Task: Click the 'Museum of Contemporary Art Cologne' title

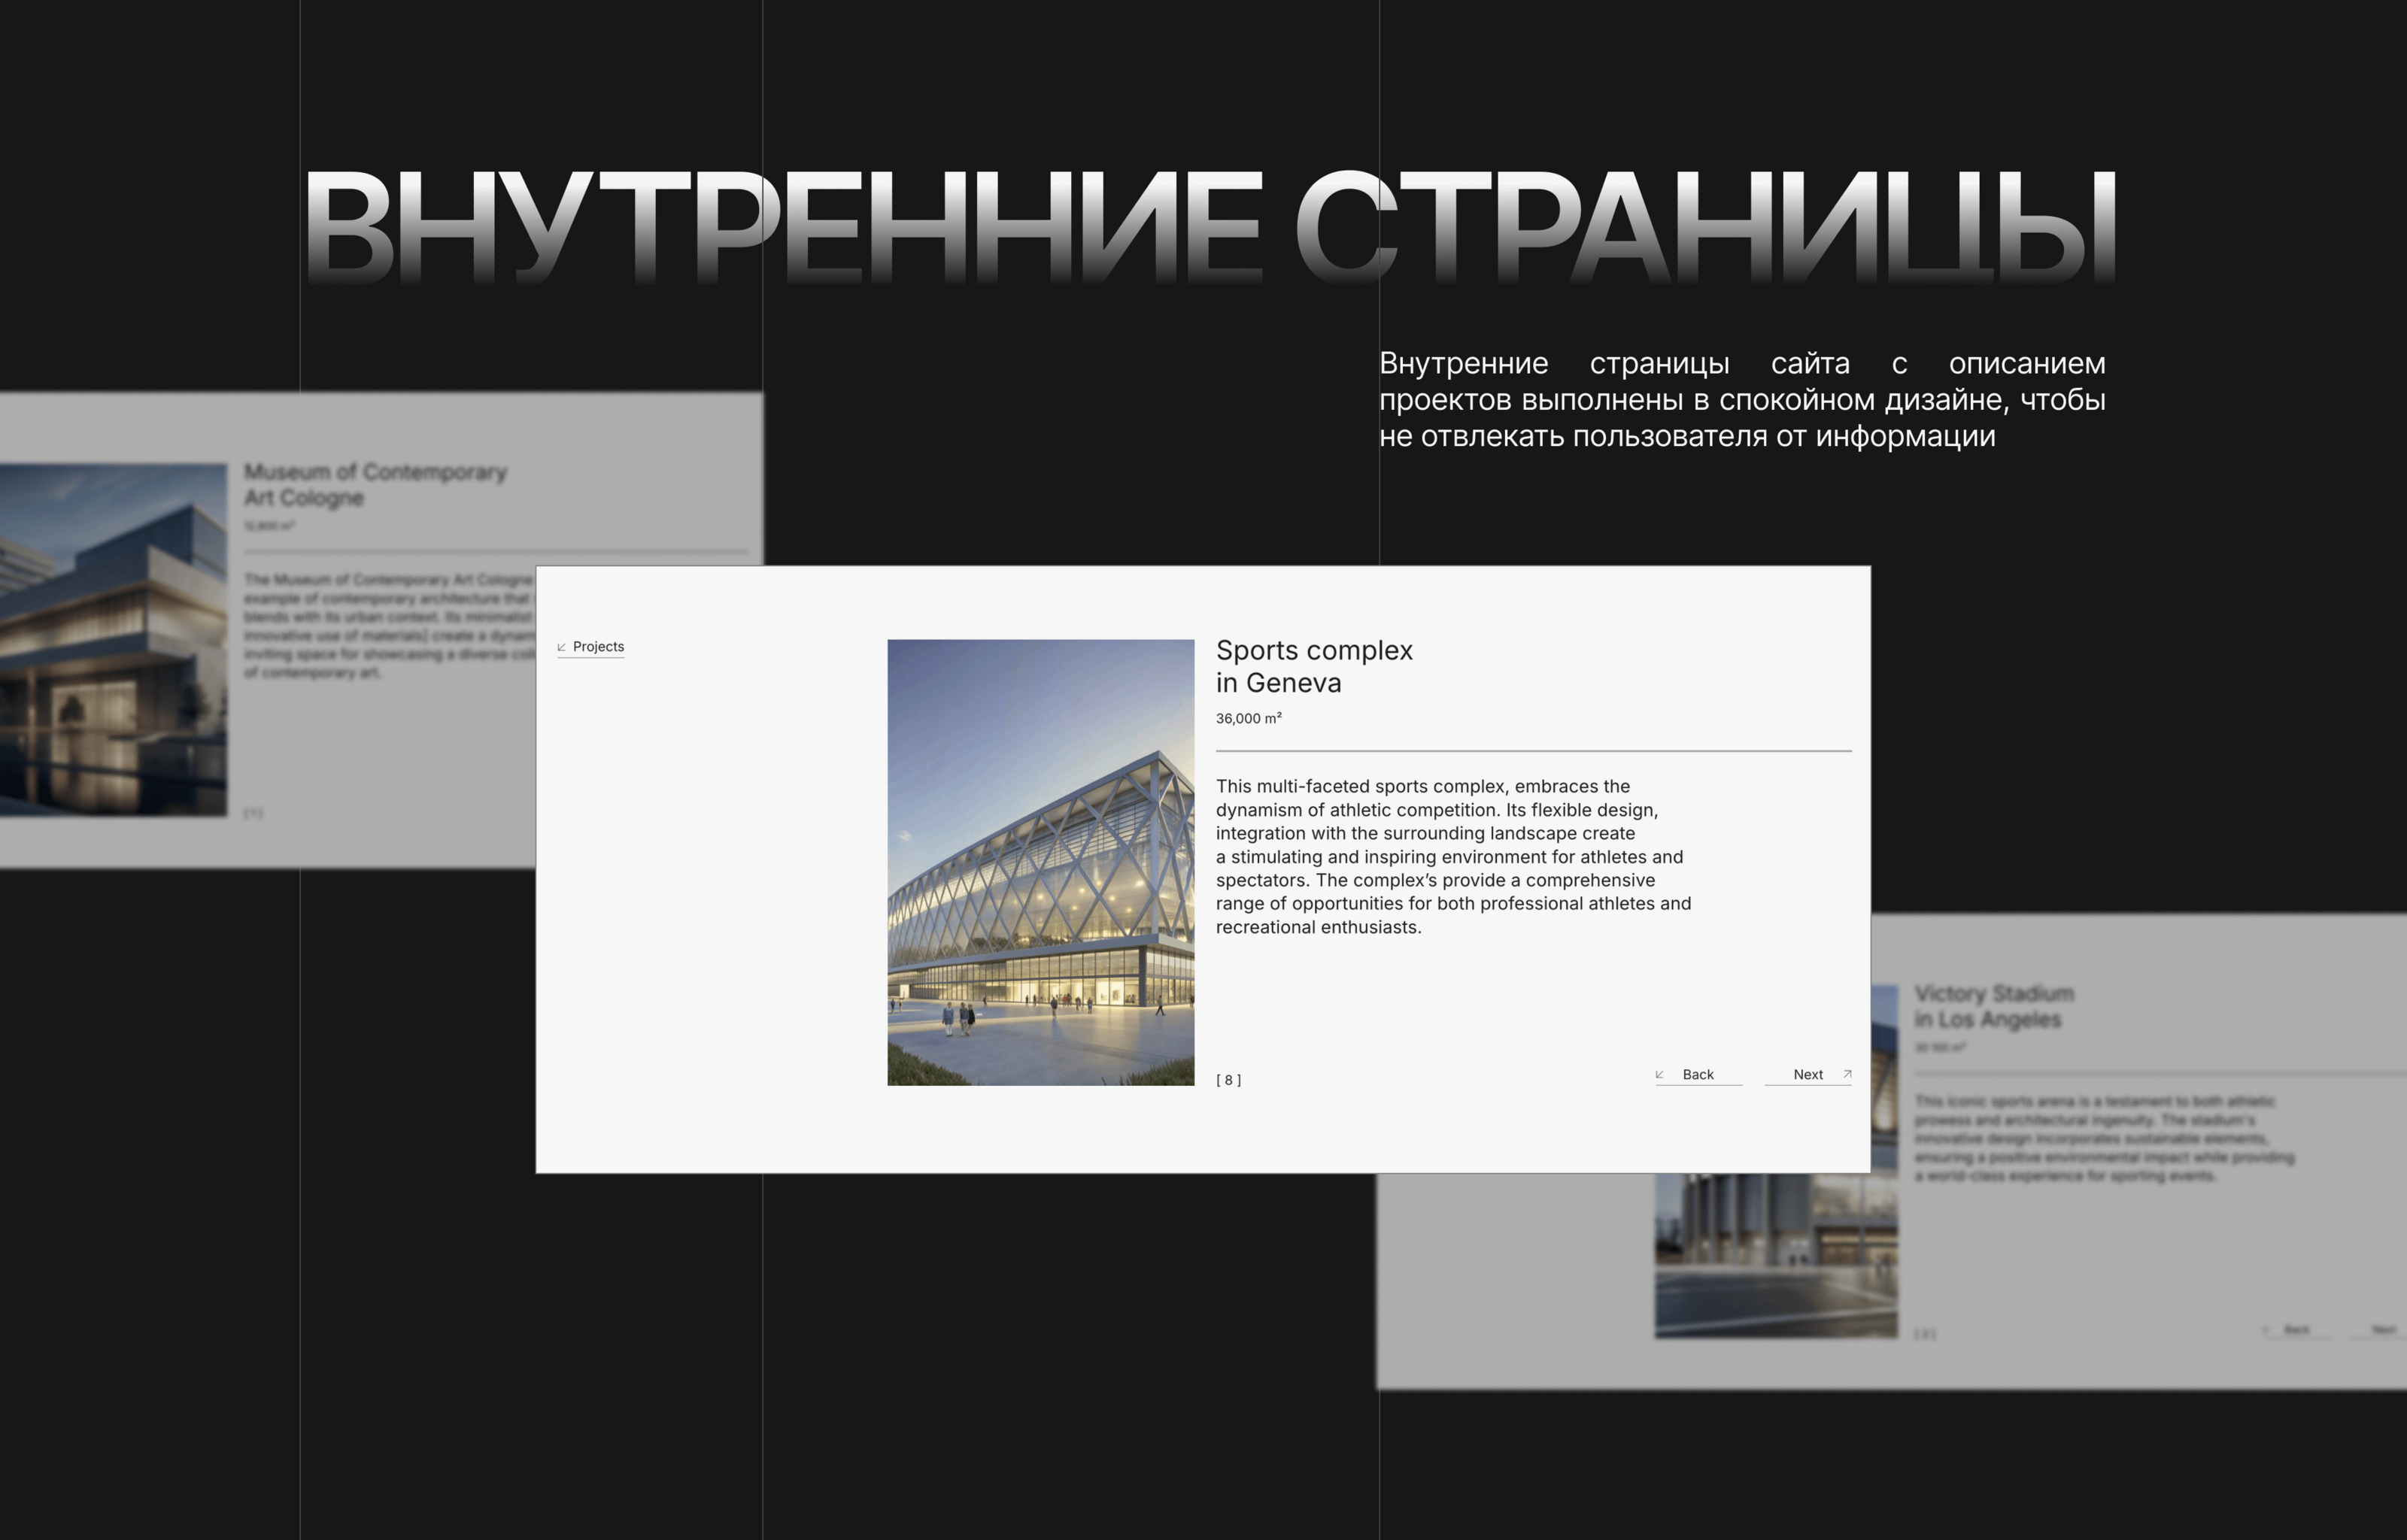Action: pyautogui.click(x=375, y=484)
